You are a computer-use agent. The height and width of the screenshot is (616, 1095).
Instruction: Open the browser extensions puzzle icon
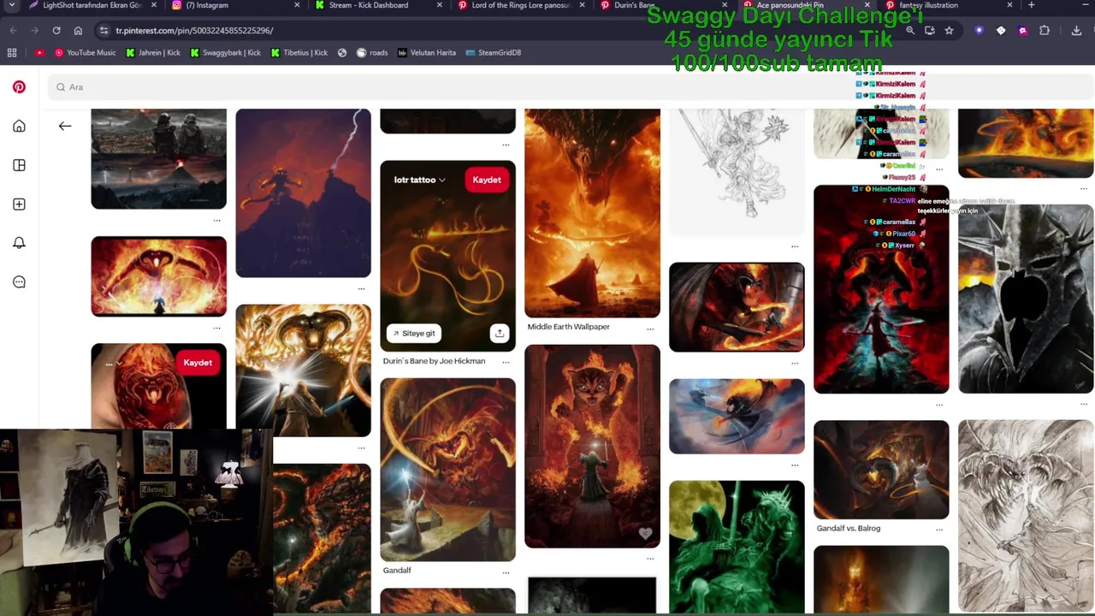[x=1045, y=30]
